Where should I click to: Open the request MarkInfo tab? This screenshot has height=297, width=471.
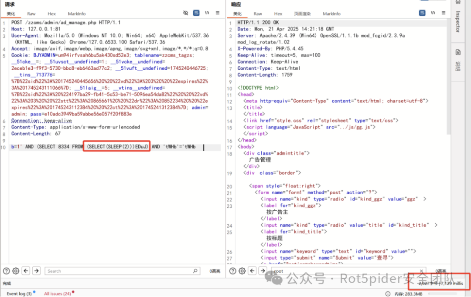point(77,14)
